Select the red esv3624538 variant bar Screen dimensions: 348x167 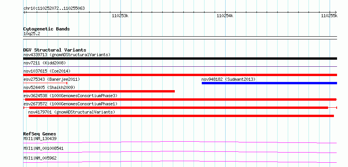181,99
